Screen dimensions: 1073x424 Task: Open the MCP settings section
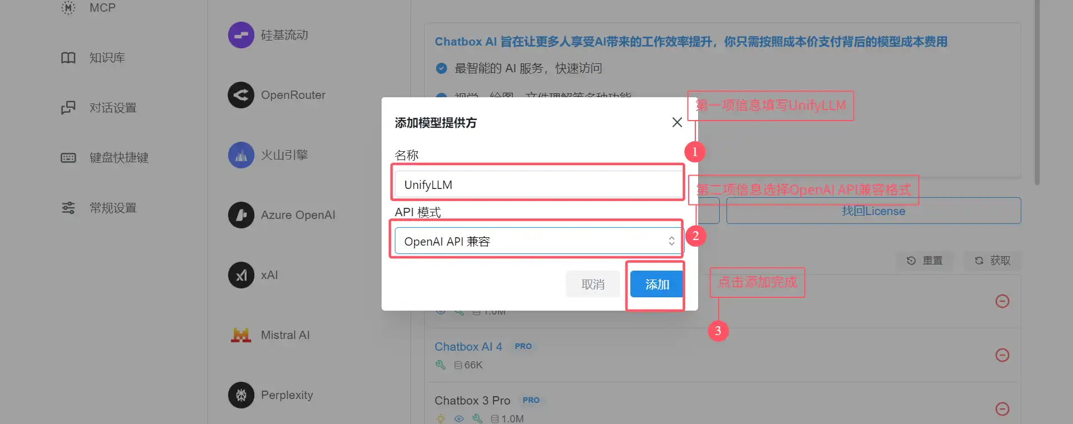click(x=103, y=8)
